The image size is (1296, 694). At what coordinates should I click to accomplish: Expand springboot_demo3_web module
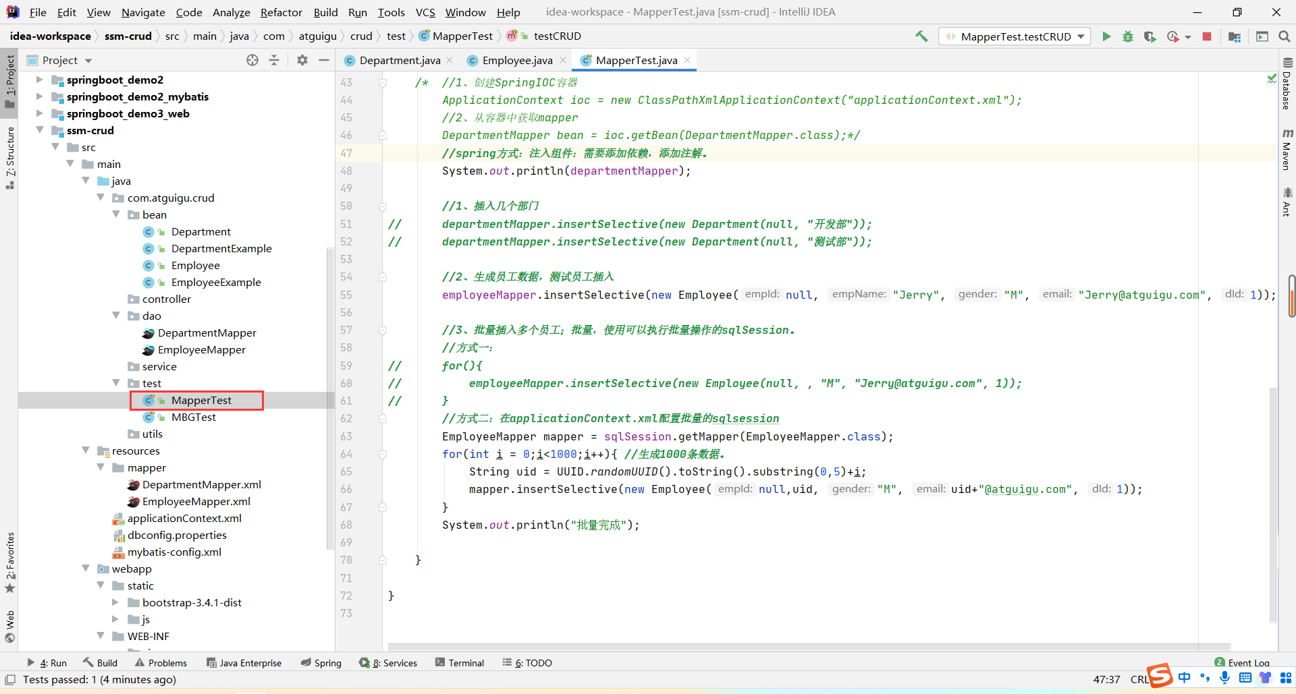coord(39,113)
